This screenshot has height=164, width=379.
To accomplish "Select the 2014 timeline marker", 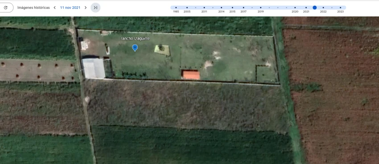I will point(222,8).
